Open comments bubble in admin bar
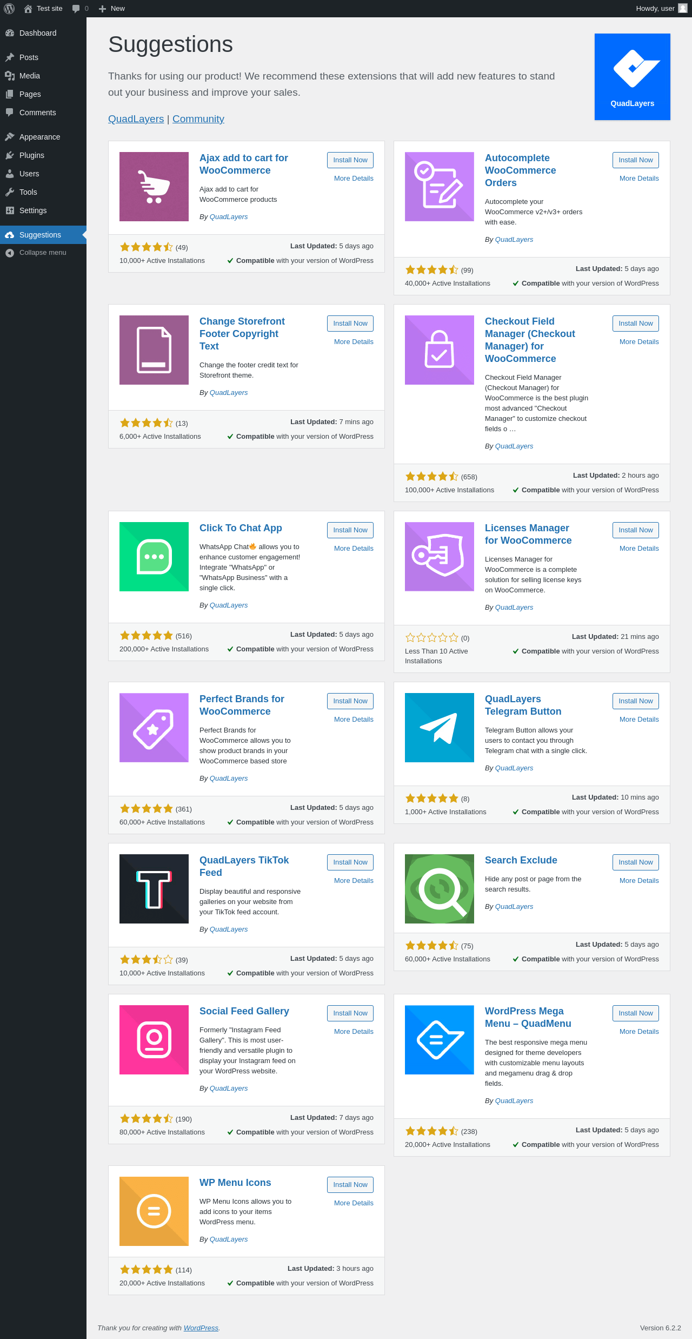 [x=80, y=9]
